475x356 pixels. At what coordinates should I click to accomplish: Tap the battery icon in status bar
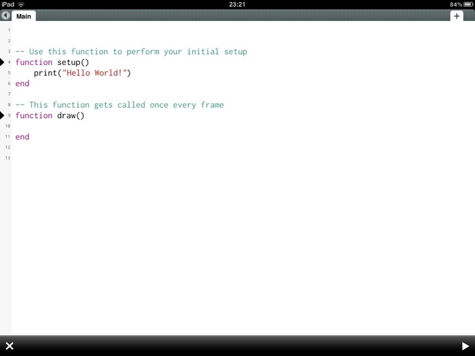click(467, 4)
